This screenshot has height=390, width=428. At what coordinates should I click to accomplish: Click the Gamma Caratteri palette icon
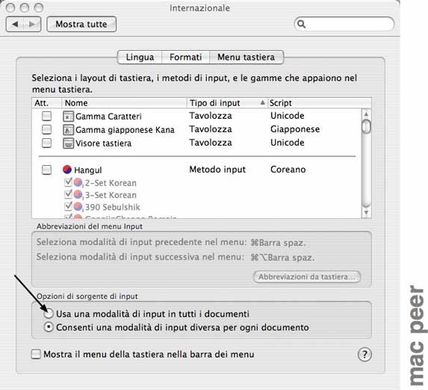point(68,117)
